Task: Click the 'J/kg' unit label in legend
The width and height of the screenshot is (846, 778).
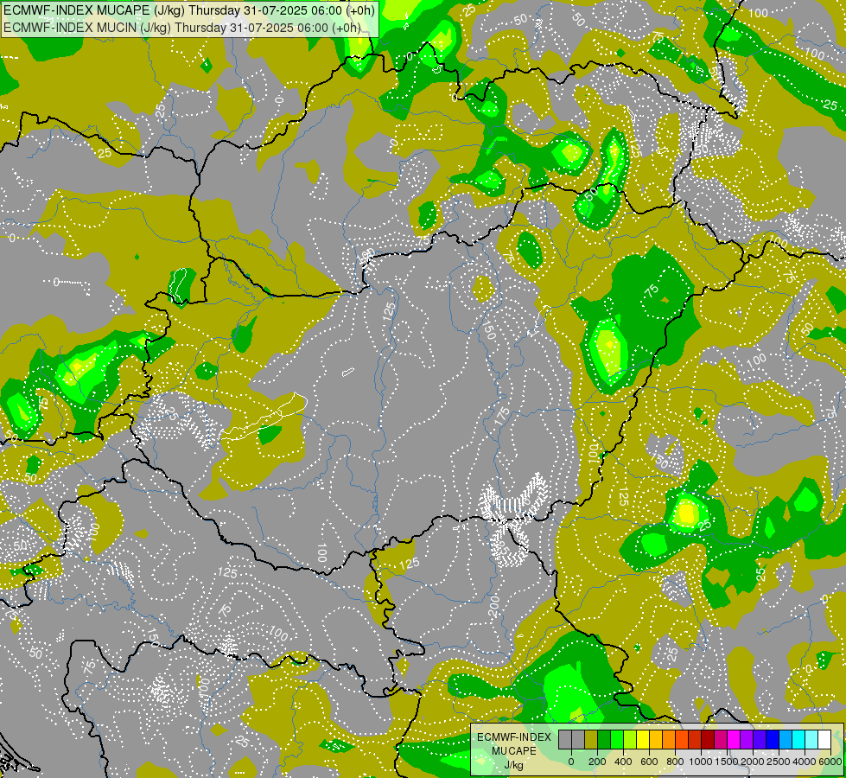Action: tap(513, 766)
